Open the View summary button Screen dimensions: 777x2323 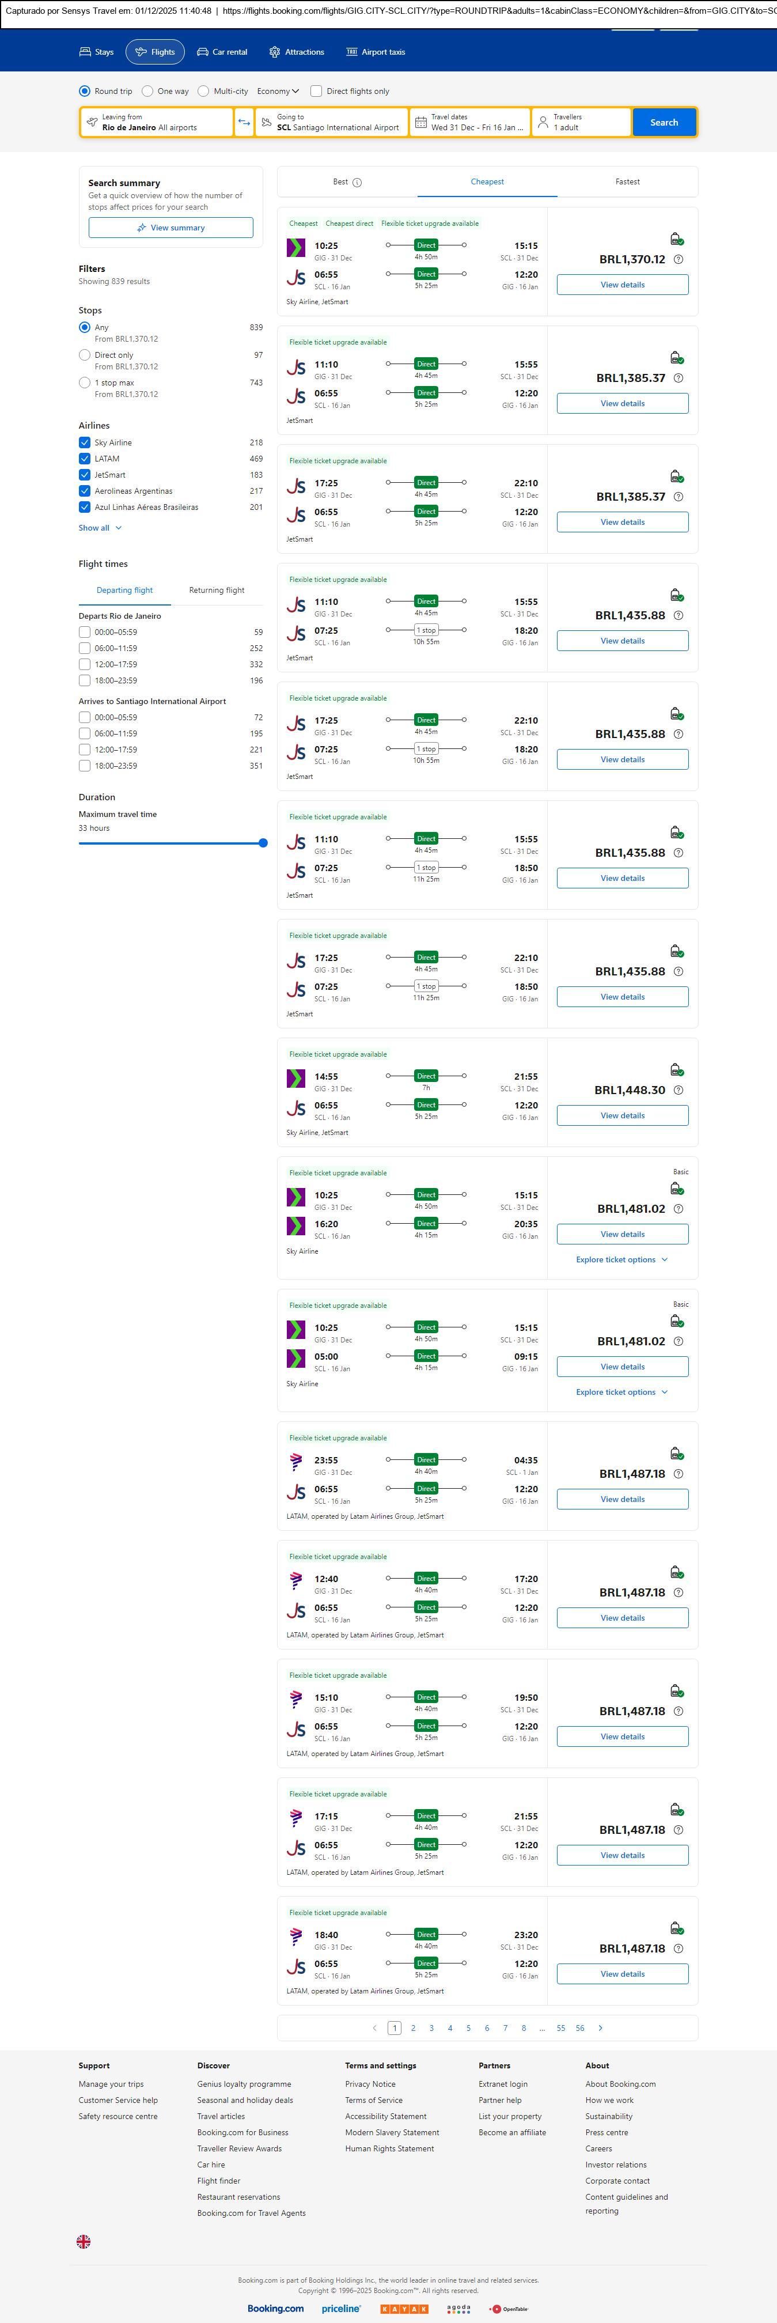[x=170, y=228]
